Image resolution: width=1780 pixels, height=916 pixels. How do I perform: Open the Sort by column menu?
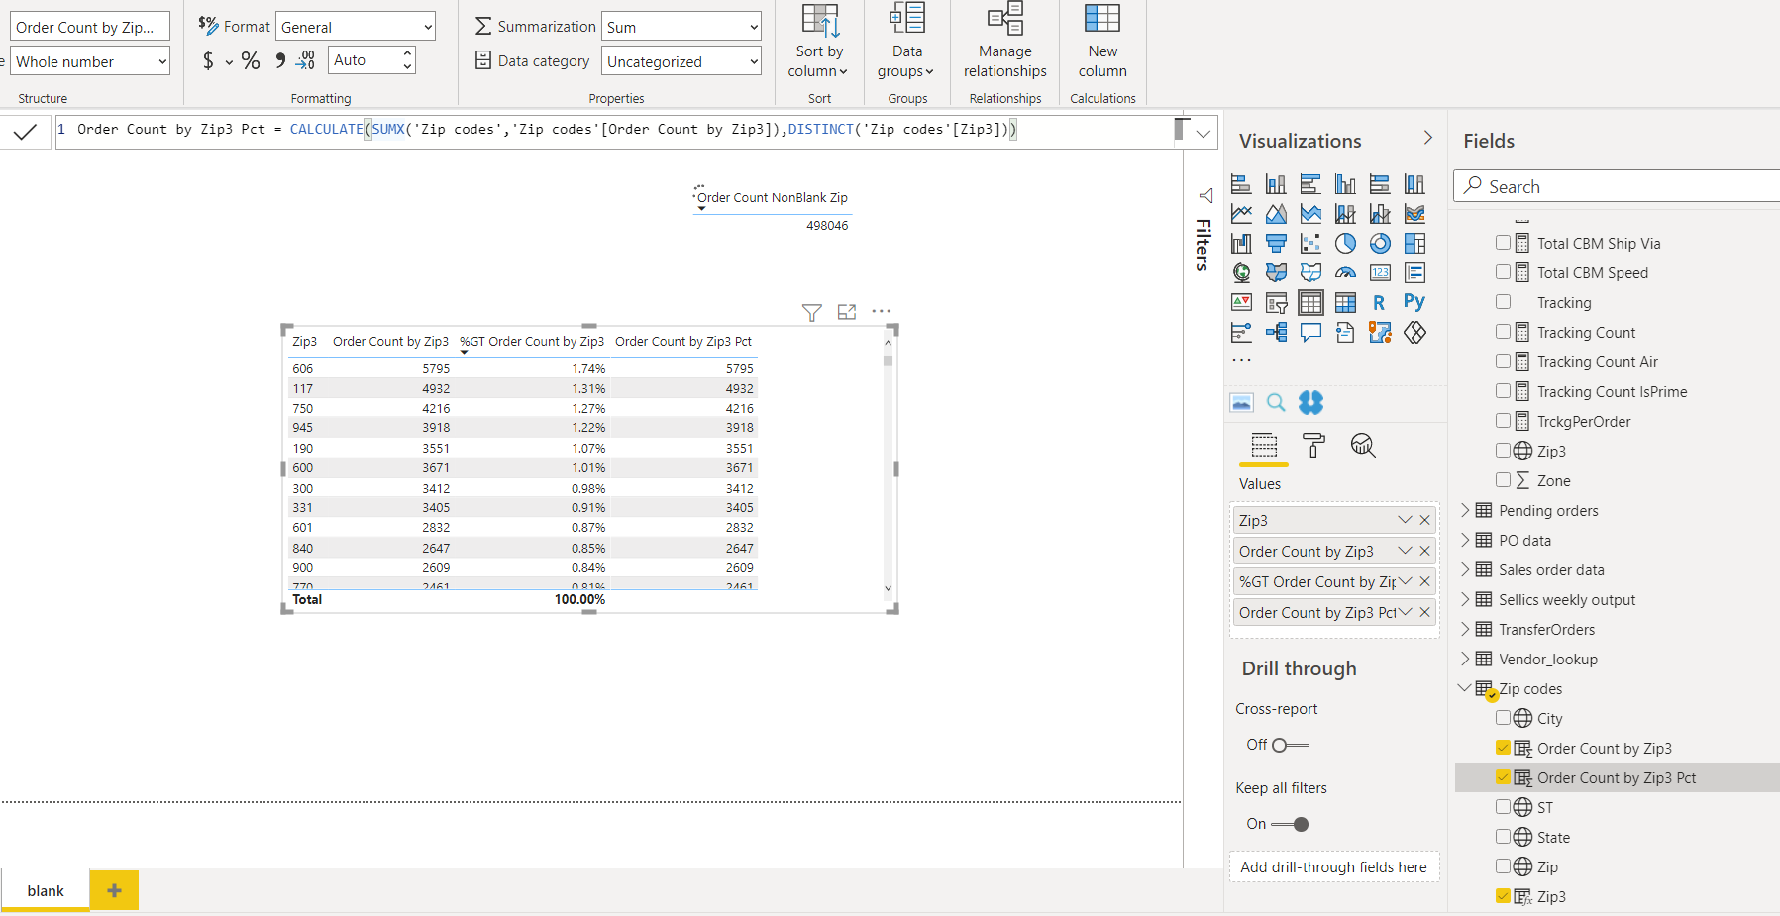(819, 42)
